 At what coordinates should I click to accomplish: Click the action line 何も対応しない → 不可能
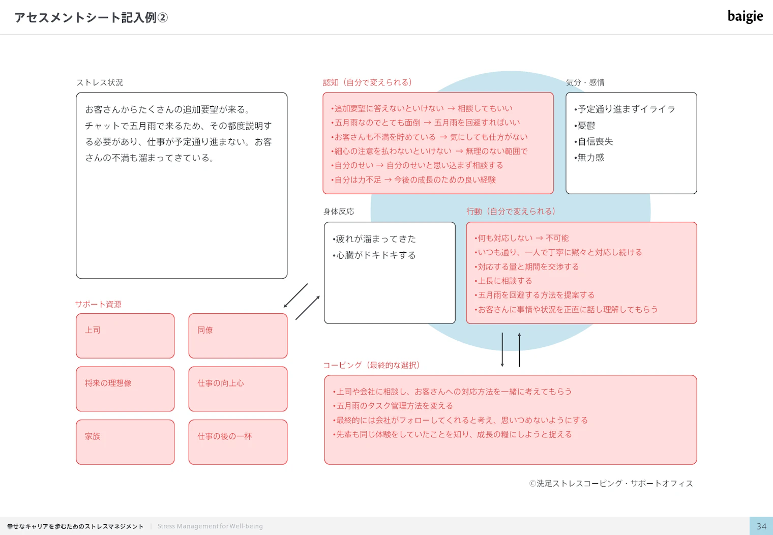tap(521, 238)
